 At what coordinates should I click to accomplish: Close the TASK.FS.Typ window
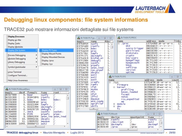(110, 38)
